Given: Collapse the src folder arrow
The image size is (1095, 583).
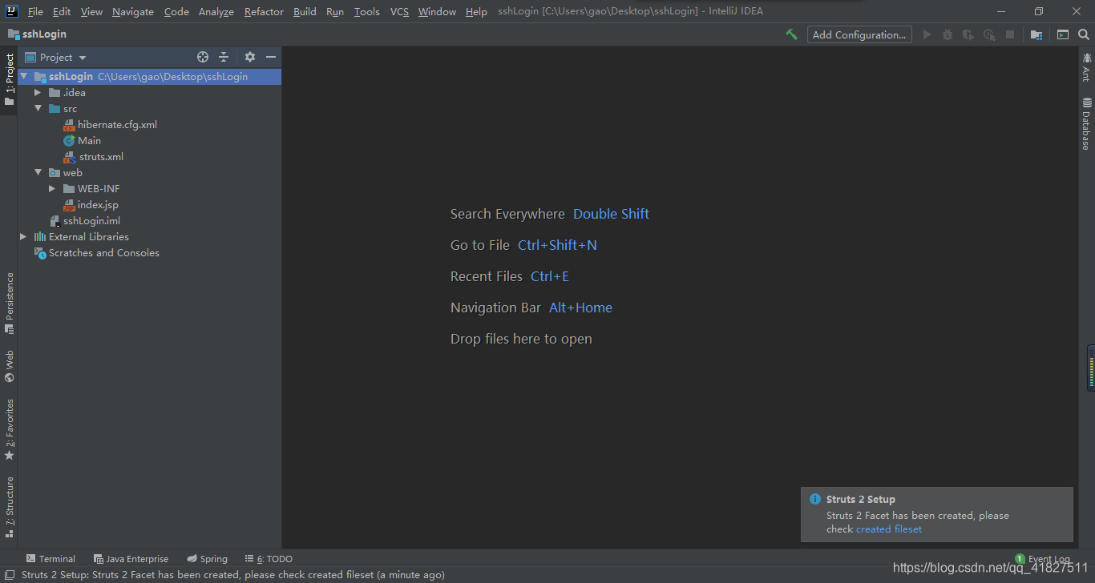Looking at the screenshot, I should tap(38, 108).
